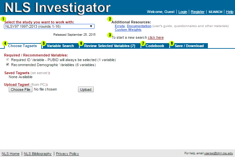This screenshot has width=235, height=157.
Task: Open the Privacy Policy footer link
Action: [67, 154]
